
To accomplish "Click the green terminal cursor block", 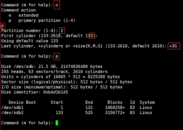I will pyautogui.click(x=57, y=123).
